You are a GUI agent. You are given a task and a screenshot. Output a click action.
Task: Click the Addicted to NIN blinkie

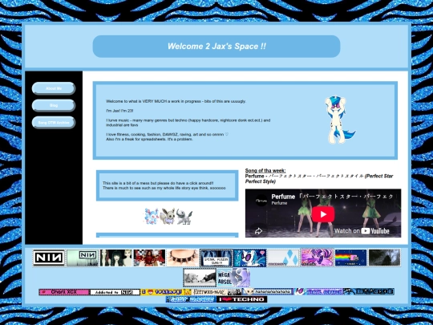click(x=115, y=292)
